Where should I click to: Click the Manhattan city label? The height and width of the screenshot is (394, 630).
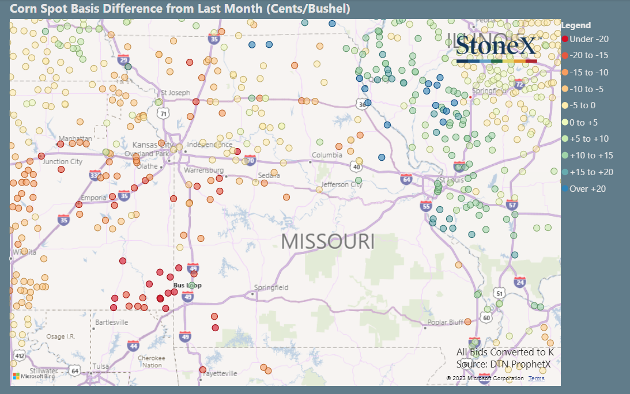[x=75, y=139]
